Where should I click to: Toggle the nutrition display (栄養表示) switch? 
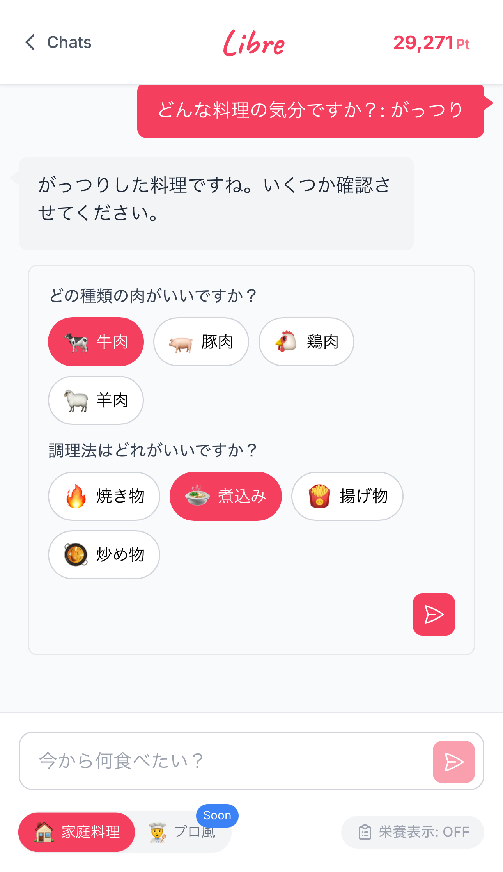(x=413, y=832)
